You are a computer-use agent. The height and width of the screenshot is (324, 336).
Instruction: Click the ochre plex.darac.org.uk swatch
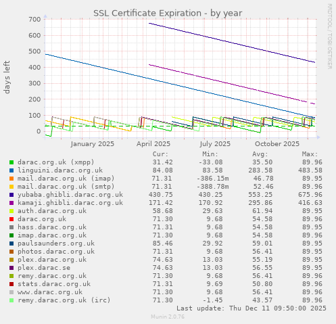[x=11, y=260]
